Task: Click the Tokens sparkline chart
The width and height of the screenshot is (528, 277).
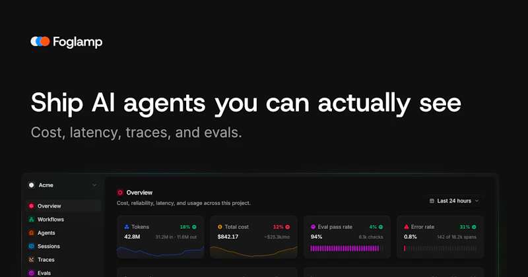Action: (160, 252)
